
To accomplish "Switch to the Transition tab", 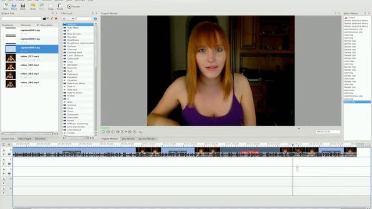I will coord(40,139).
